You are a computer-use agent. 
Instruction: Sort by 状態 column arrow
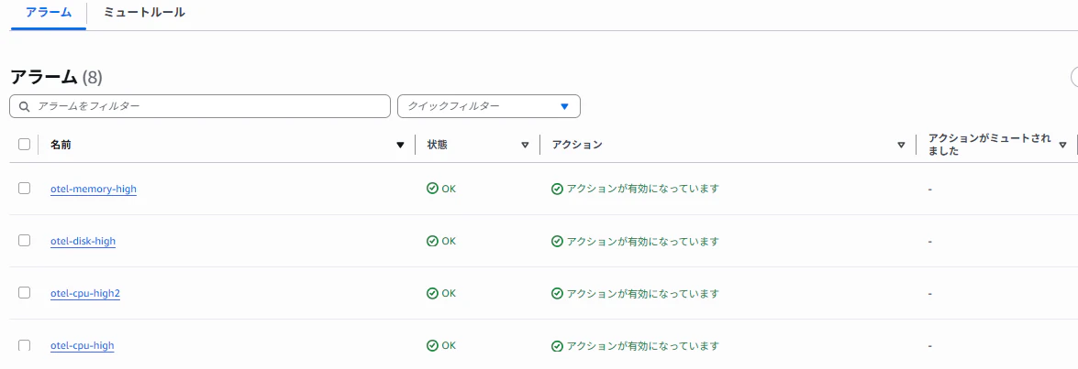pyautogui.click(x=526, y=145)
